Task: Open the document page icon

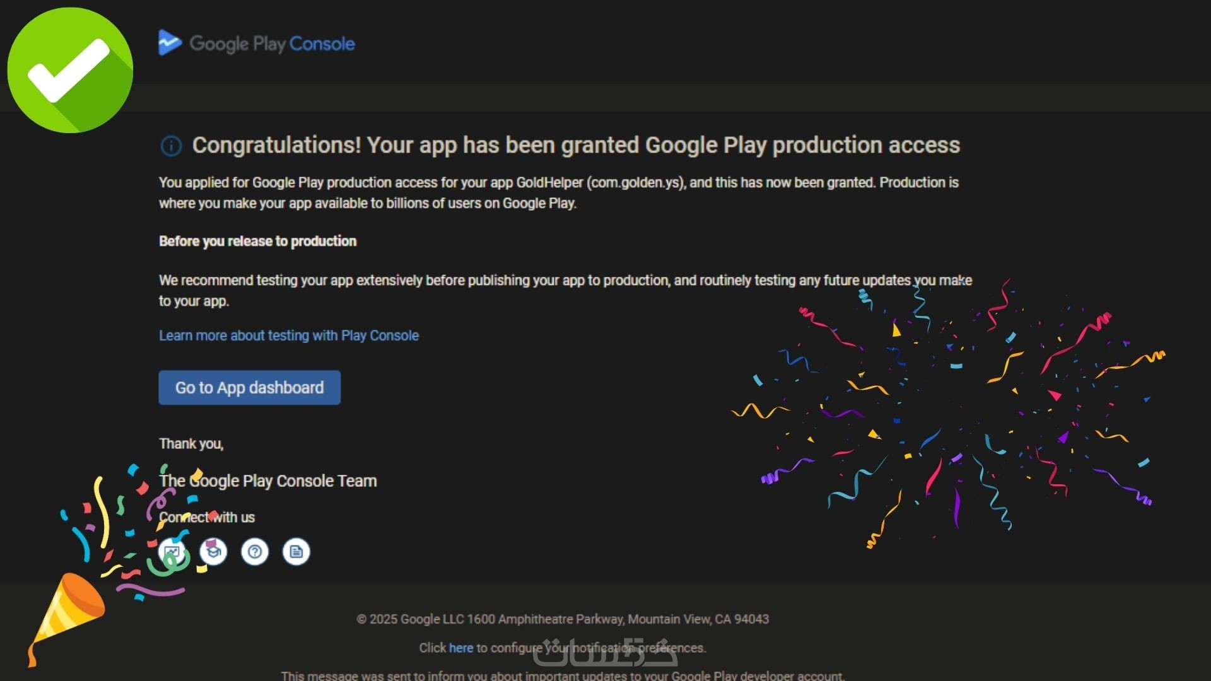Action: pyautogui.click(x=296, y=552)
